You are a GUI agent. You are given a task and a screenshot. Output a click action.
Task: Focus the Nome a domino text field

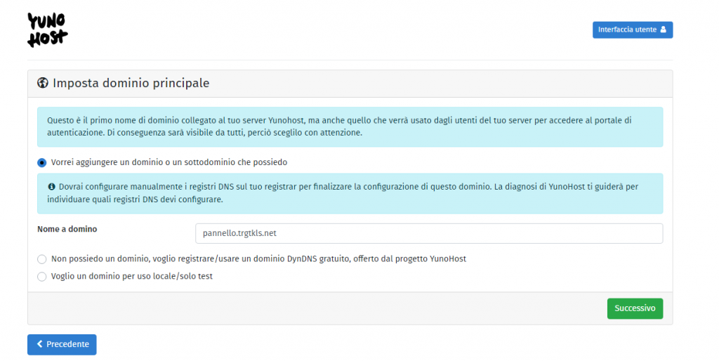coord(428,233)
